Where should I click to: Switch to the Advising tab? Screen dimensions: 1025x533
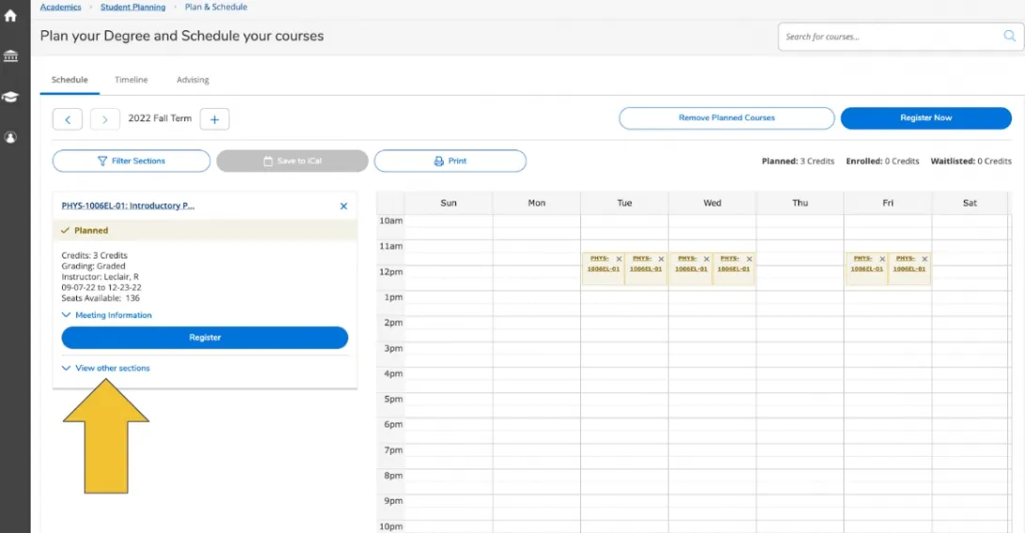click(193, 80)
